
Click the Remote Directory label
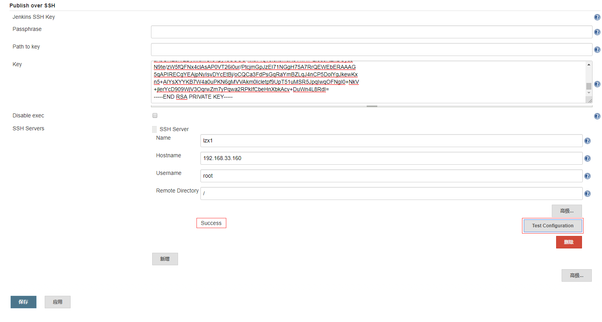pyautogui.click(x=177, y=191)
